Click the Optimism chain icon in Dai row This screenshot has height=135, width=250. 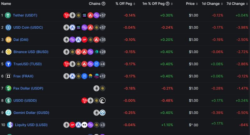click(x=84, y=39)
